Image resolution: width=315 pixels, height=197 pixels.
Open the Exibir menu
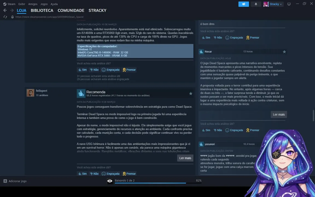[x=22, y=4]
